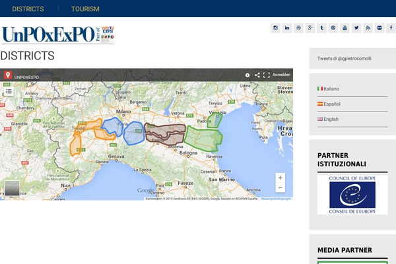Click the red map pin icon
The height and width of the screenshot is (264, 396).
pos(8,75)
